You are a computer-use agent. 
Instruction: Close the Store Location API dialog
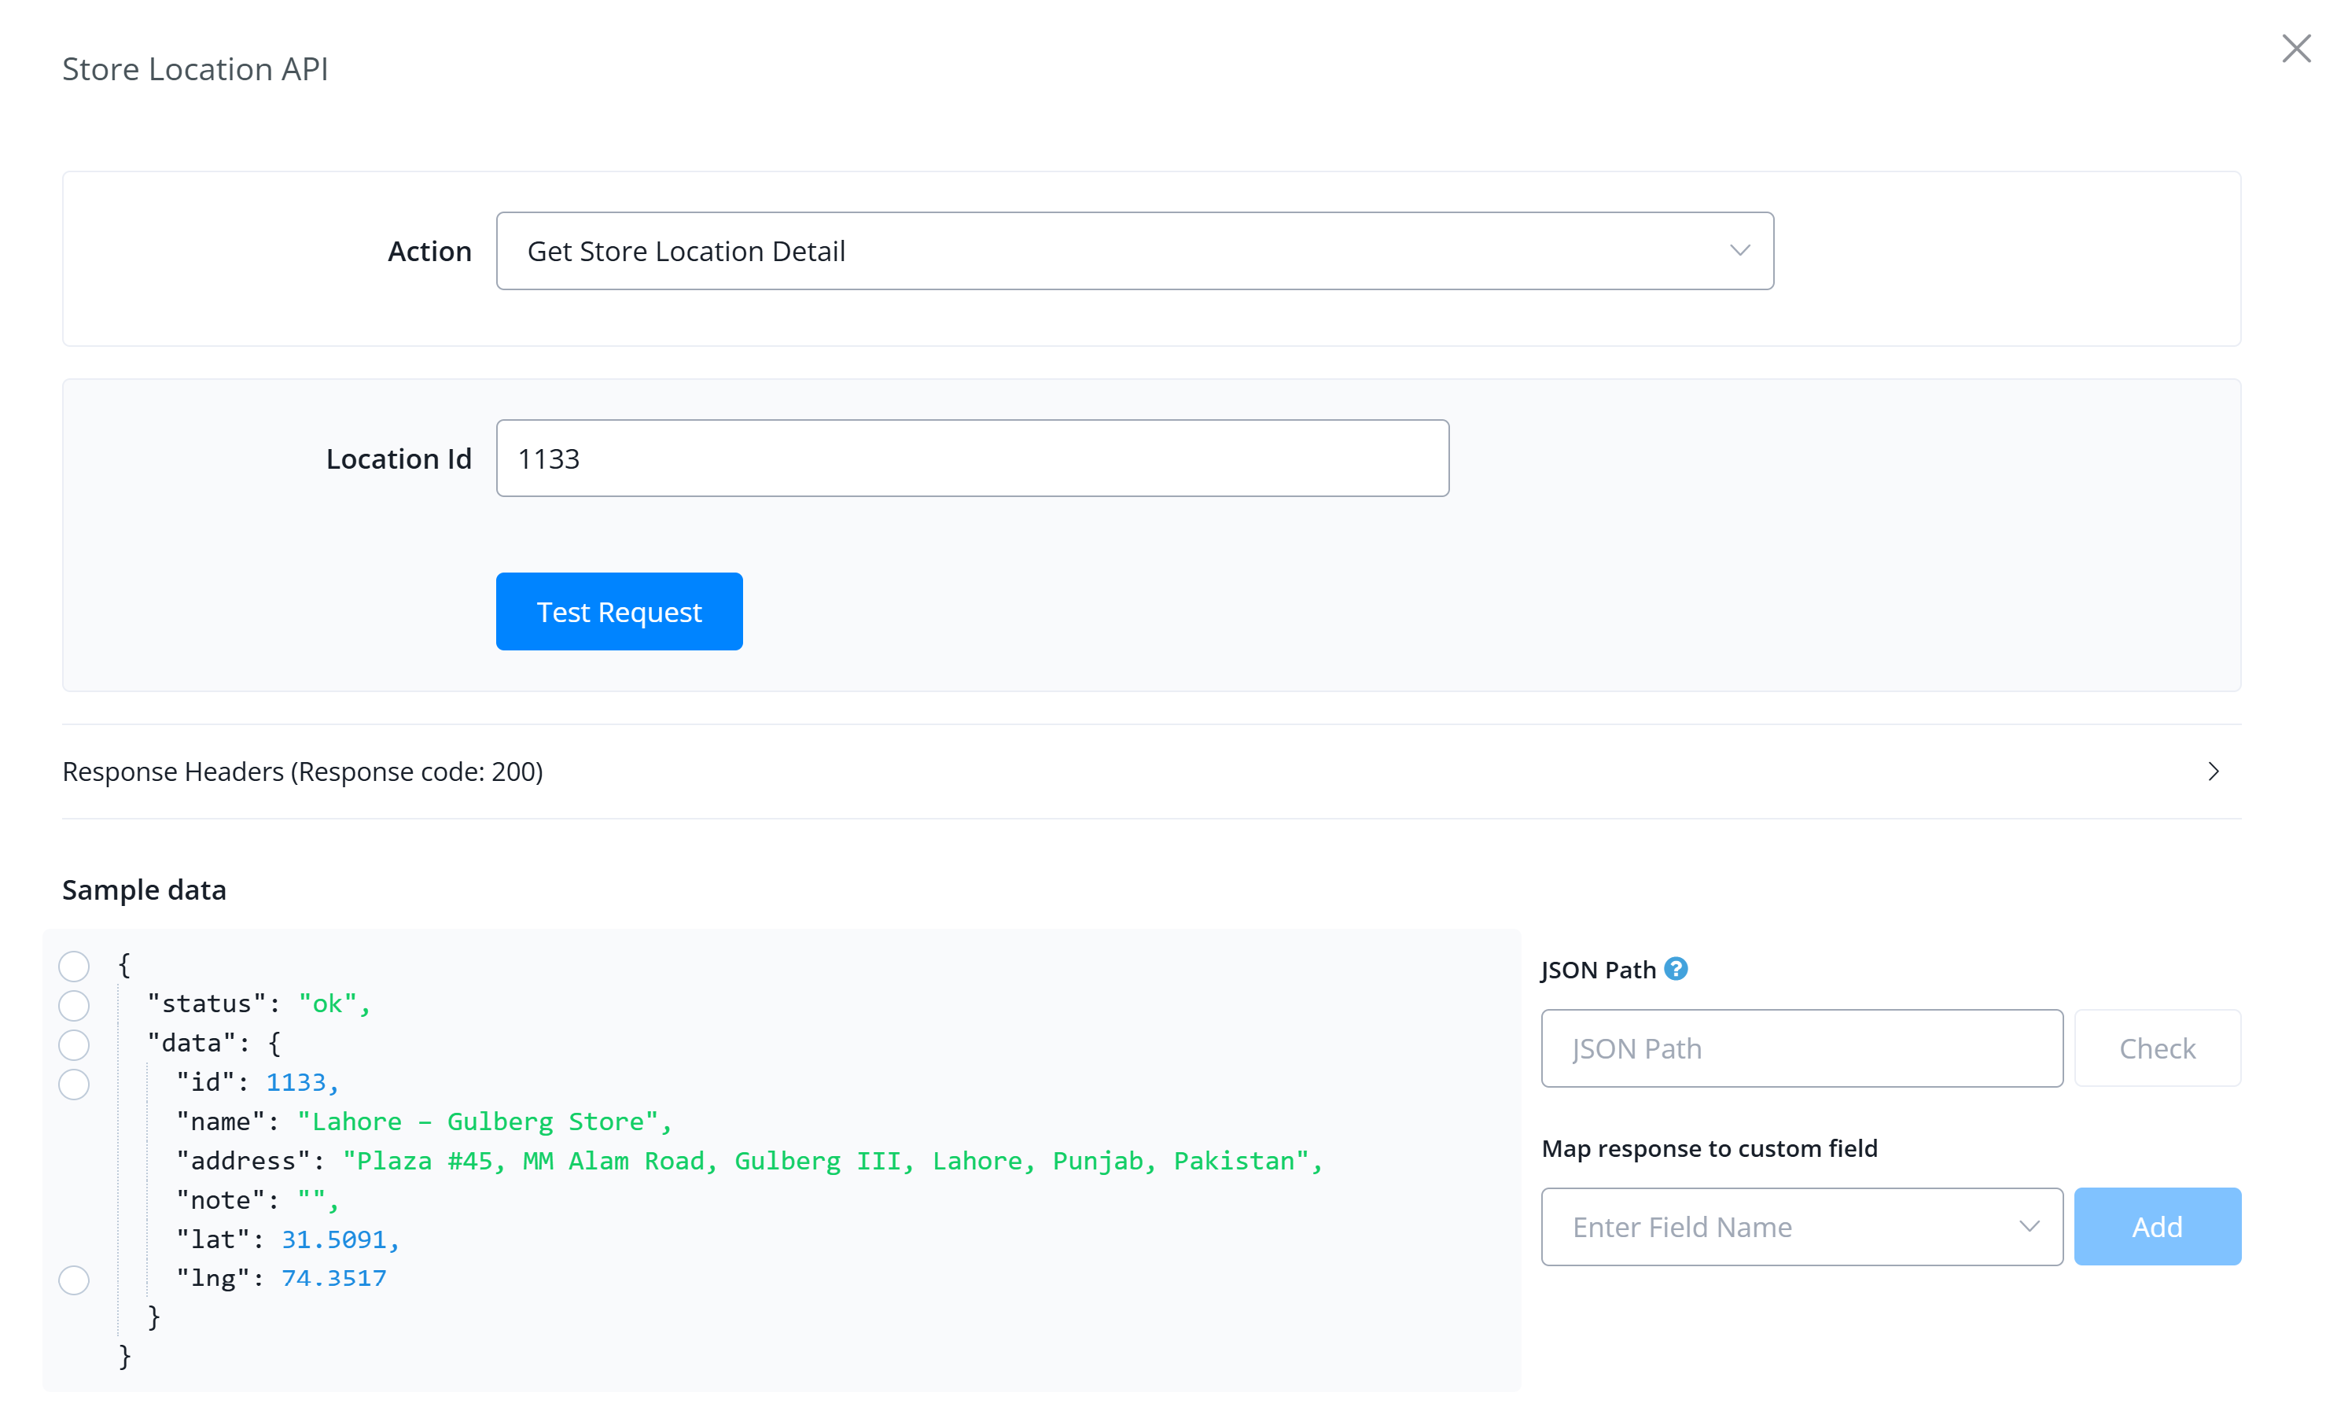(x=2296, y=49)
